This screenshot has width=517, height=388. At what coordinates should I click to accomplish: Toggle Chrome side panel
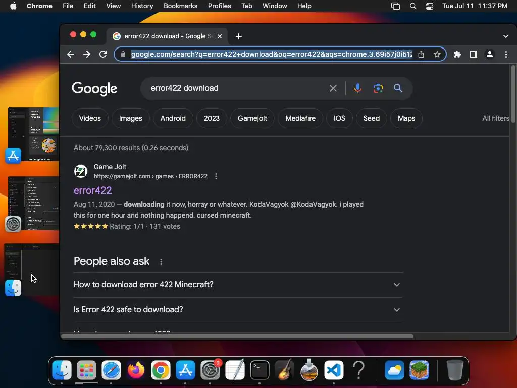click(474, 54)
